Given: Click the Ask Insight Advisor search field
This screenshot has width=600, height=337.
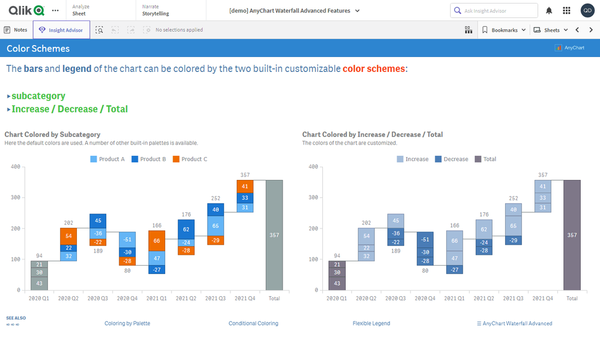Looking at the screenshot, I should (494, 11).
